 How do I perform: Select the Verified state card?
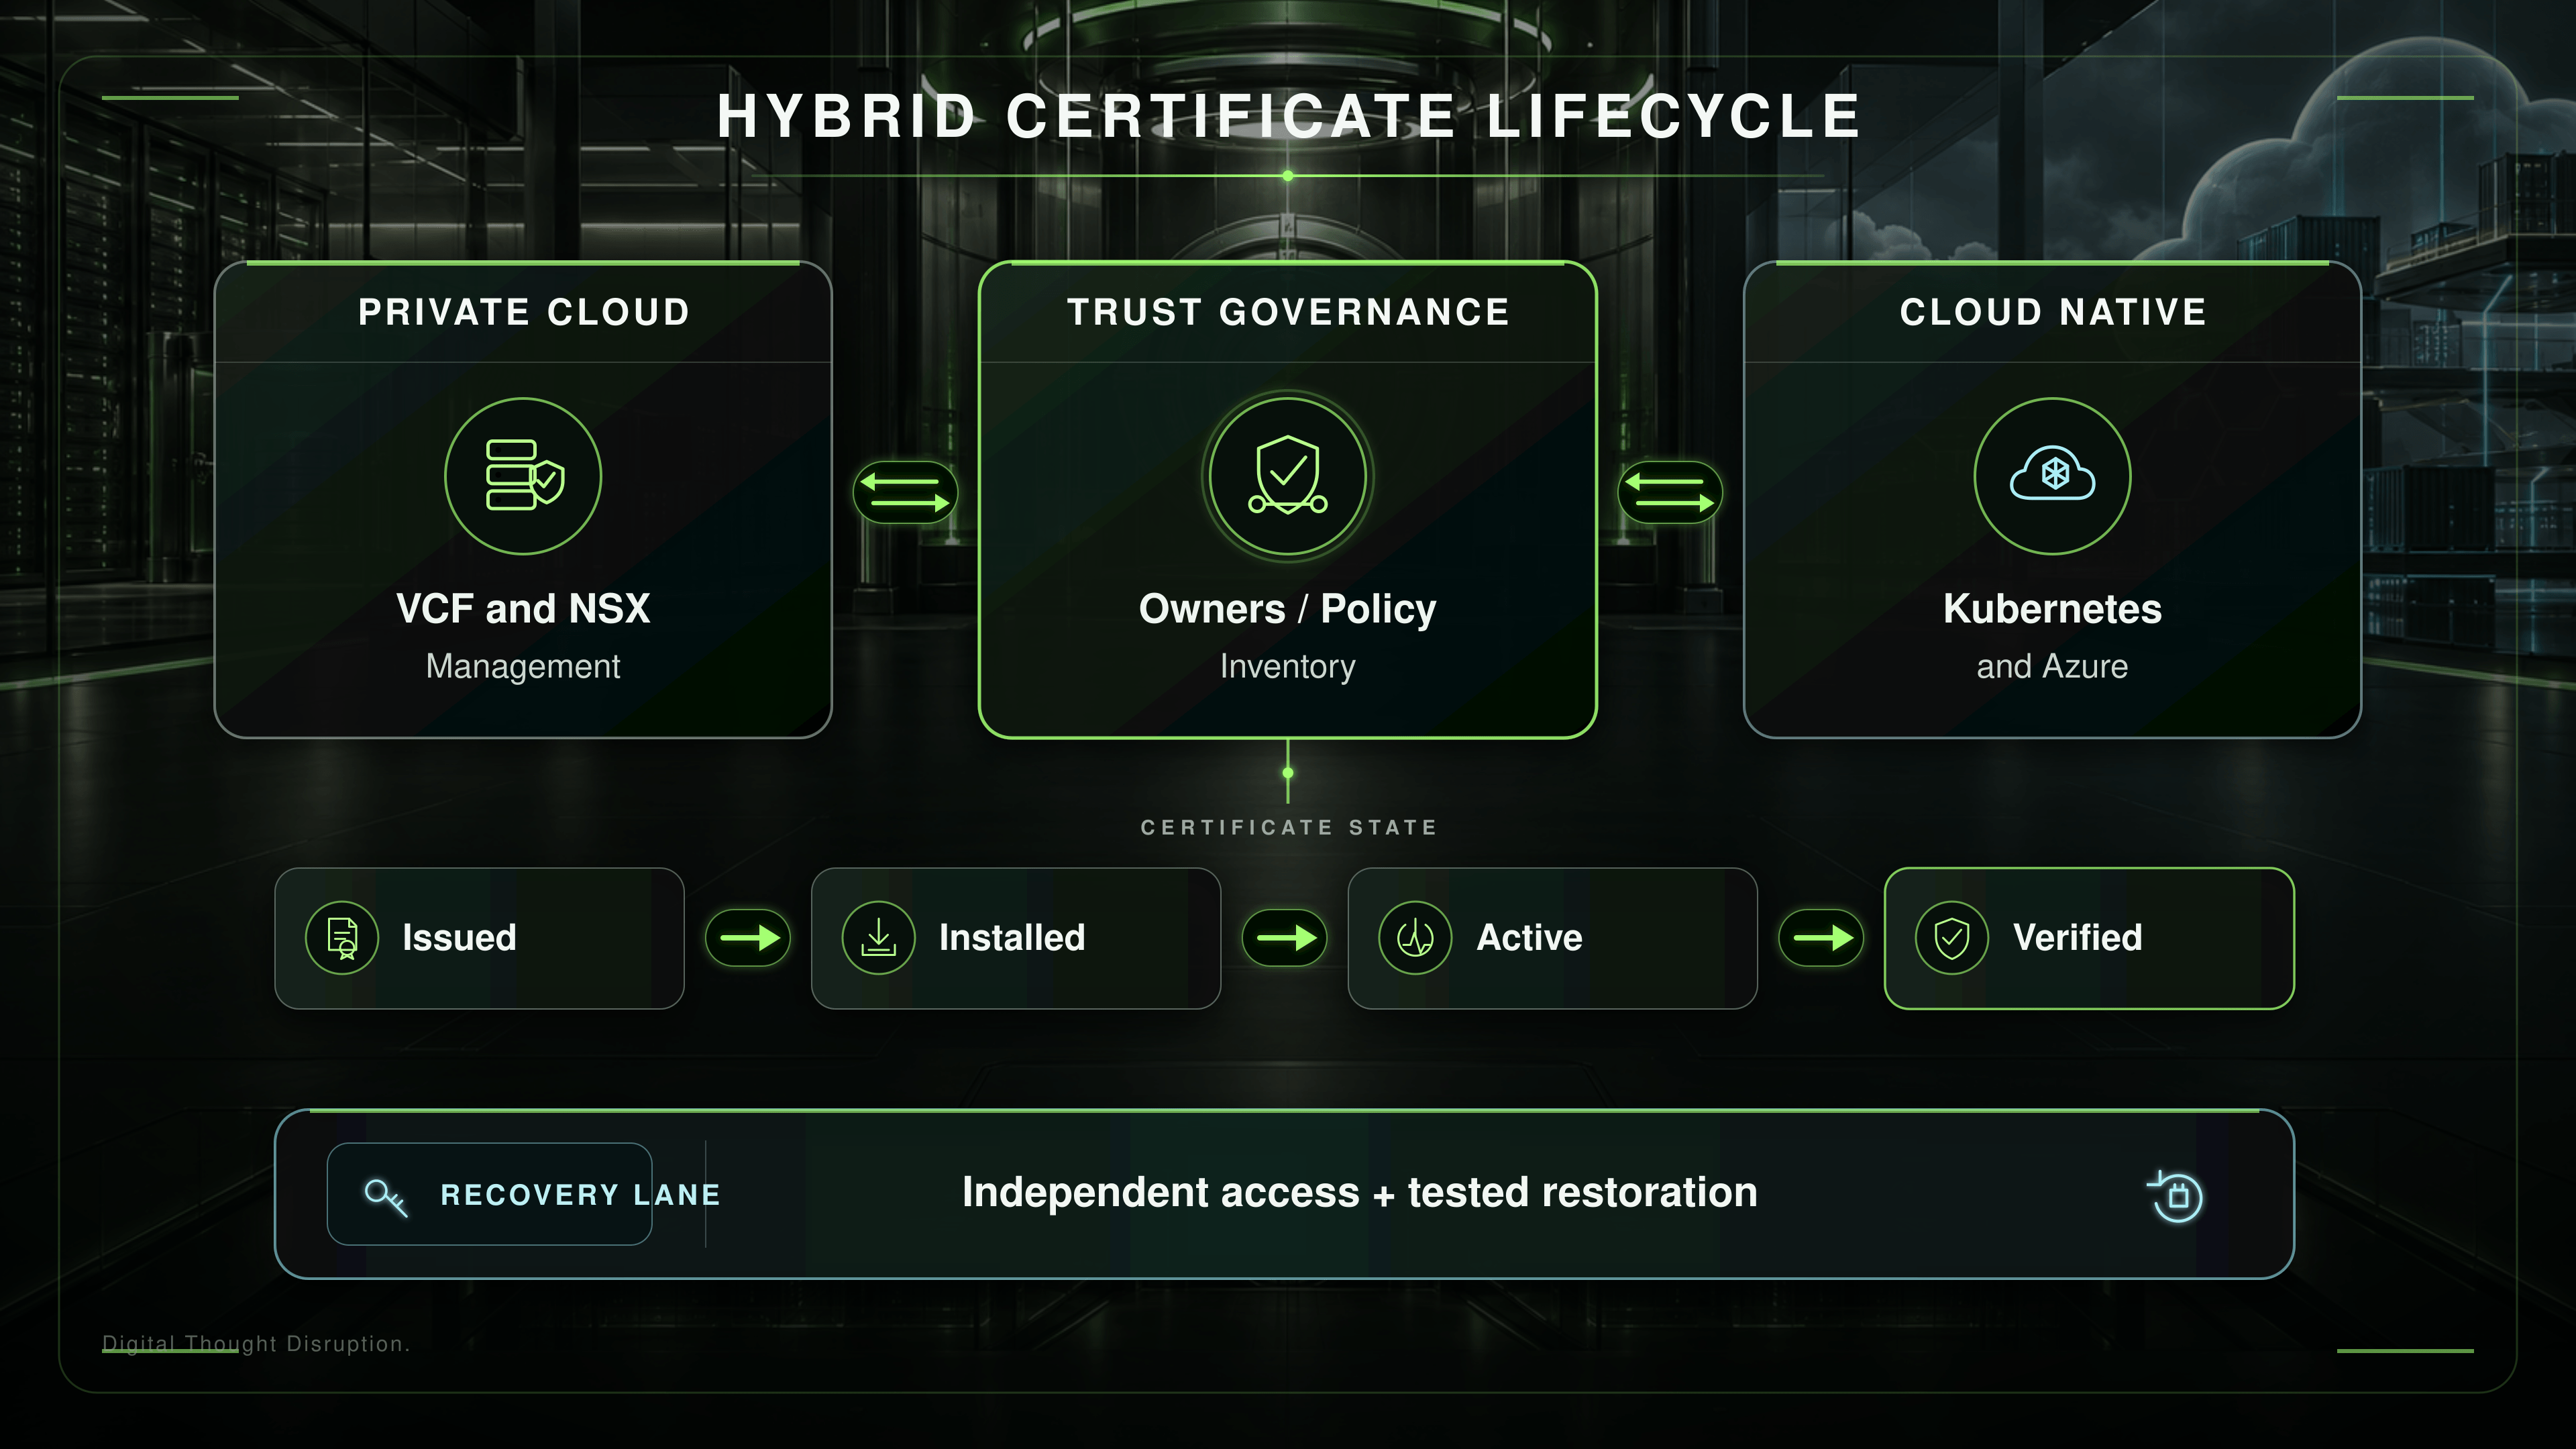click(x=2089, y=938)
